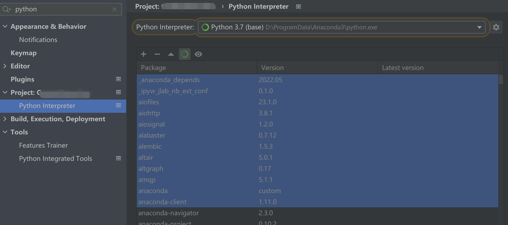Click the project-level icon beside Plugins
508x225 pixels.
[118, 79]
